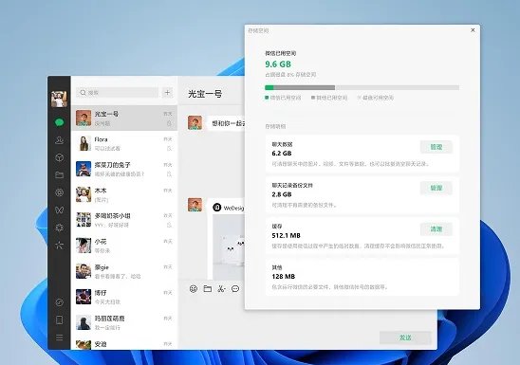Click 清理 button for the 512.1 MB cache
Viewport: 520px width, 365px height.
pyautogui.click(x=436, y=229)
